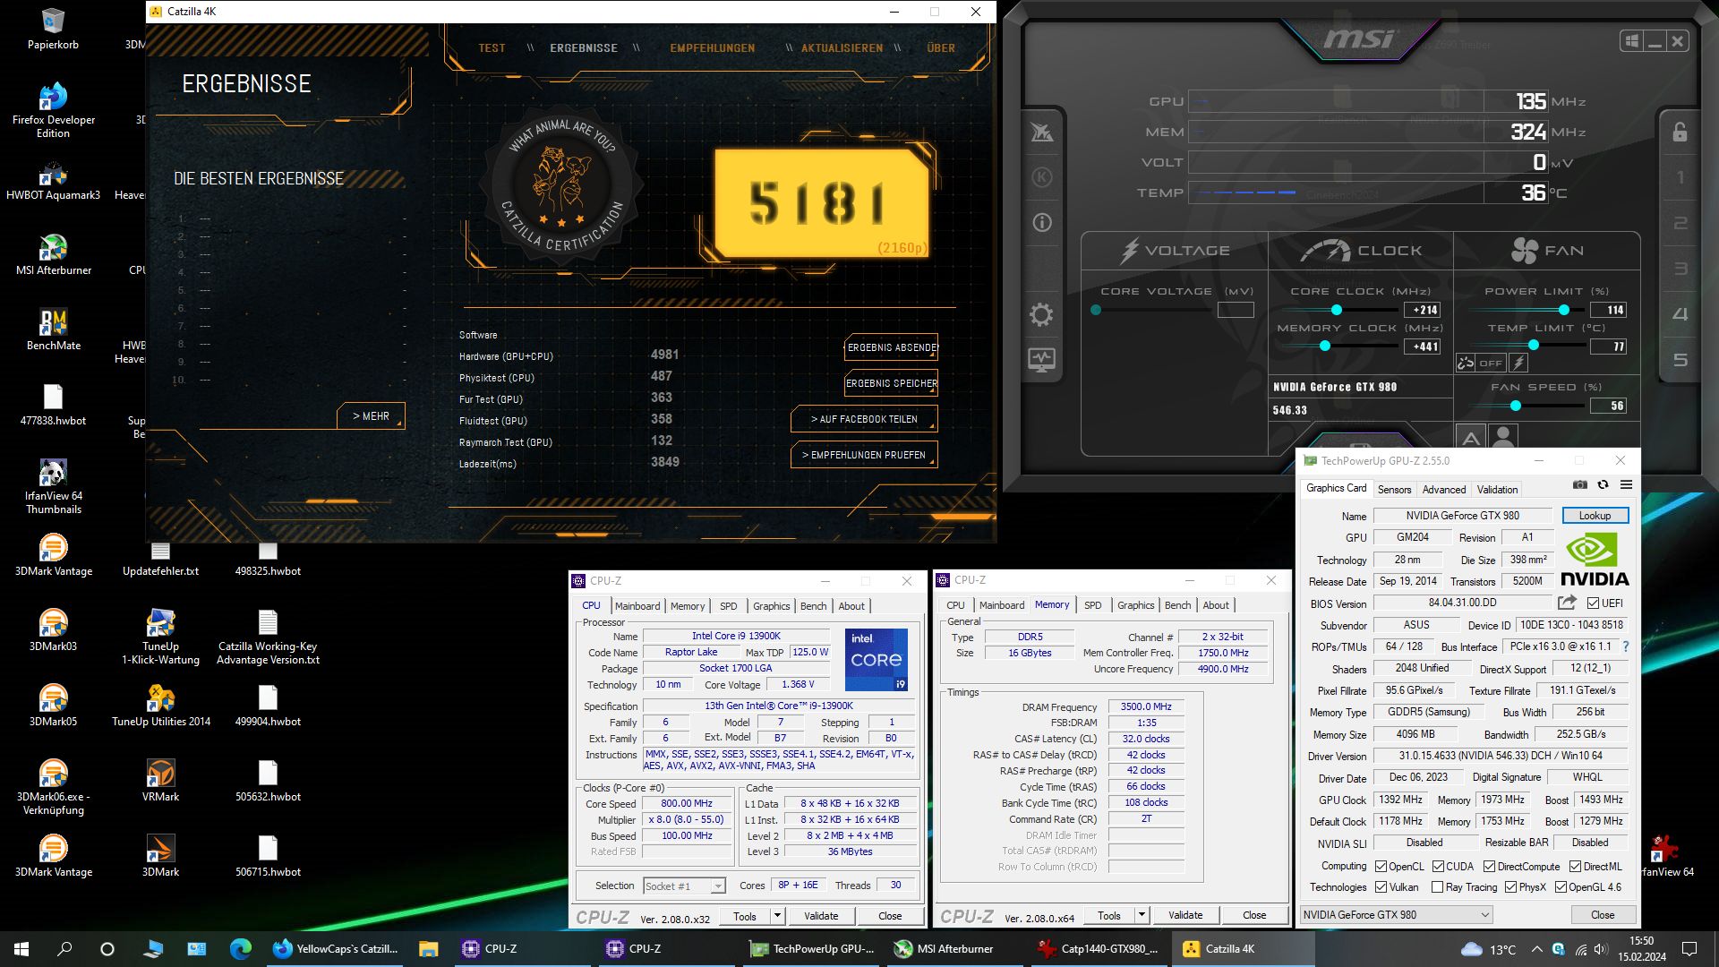Viewport: 1719px width, 967px height.
Task: Expand Tools dropdown arrow in left CPU-Z
Action: pyautogui.click(x=777, y=915)
